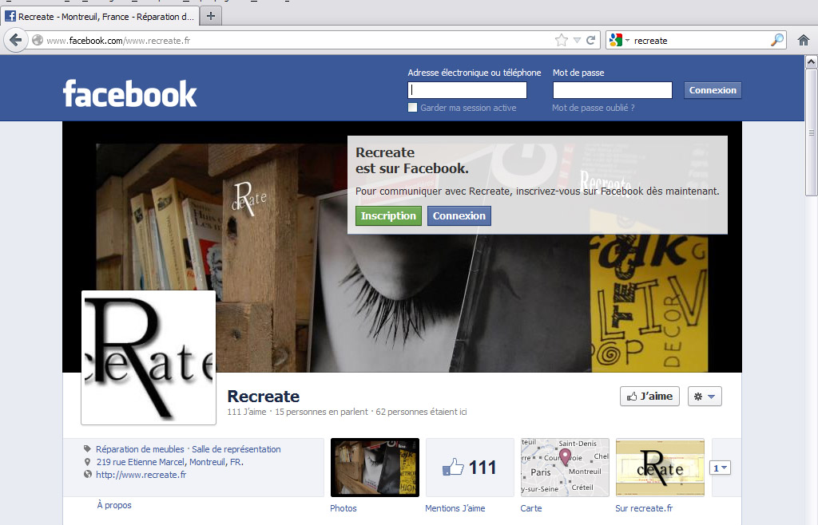Click the Salle de représentation link
Screen dimensions: 818x525
tap(236, 449)
